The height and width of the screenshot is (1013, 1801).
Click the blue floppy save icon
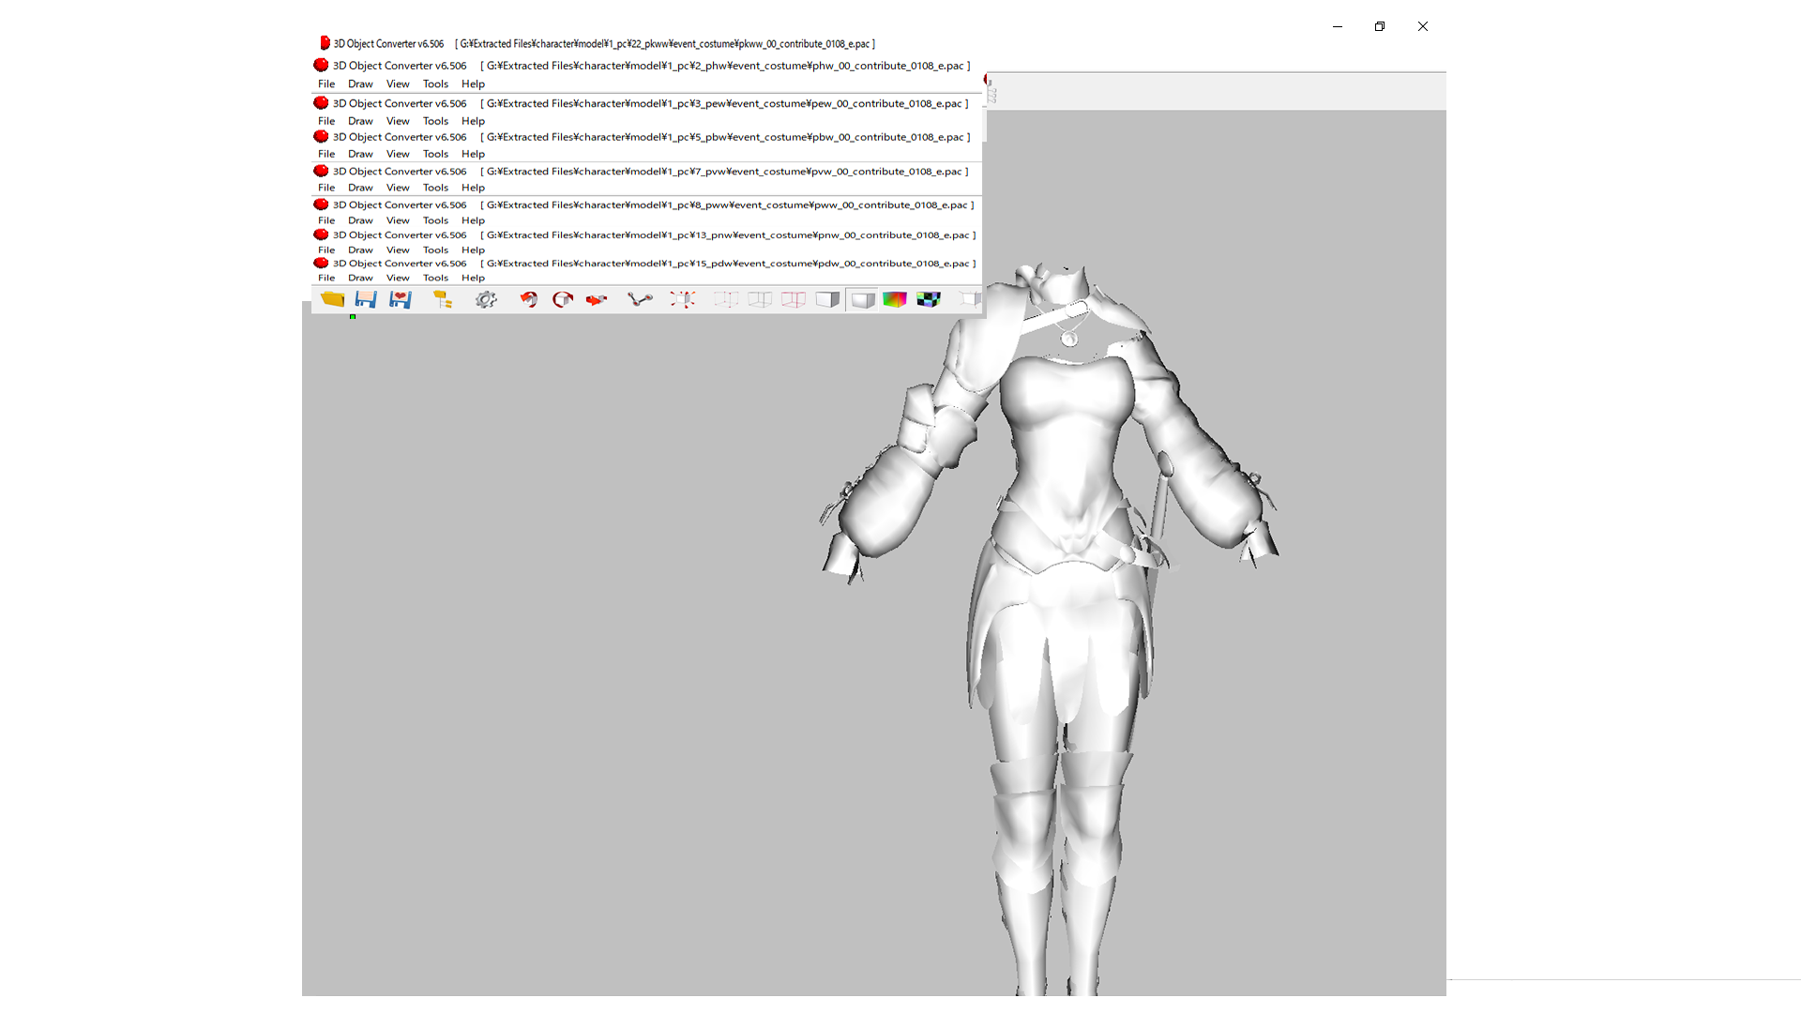366,299
